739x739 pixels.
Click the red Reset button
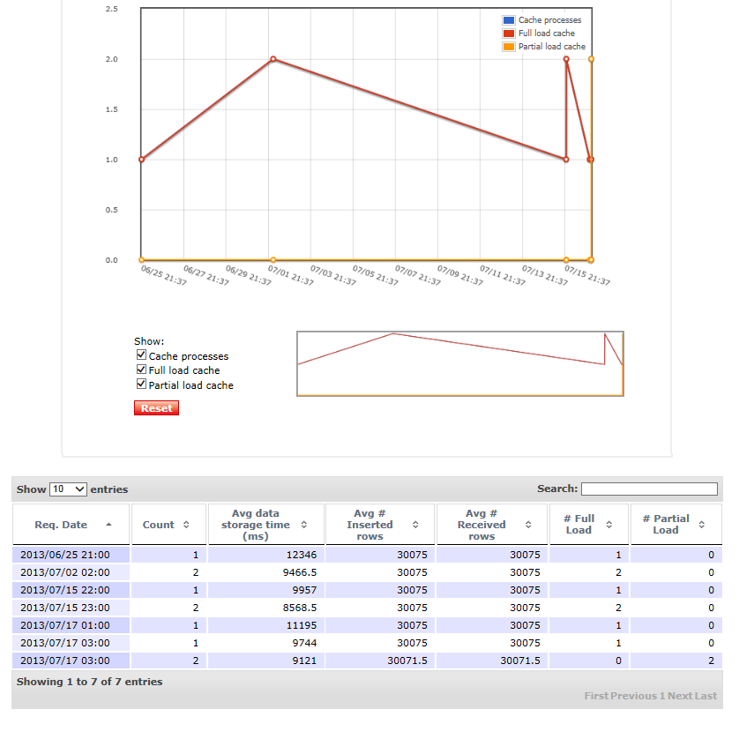[156, 408]
